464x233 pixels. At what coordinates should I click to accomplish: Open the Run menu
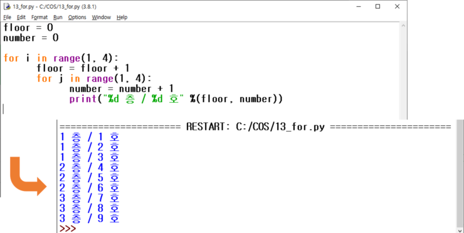(x=58, y=17)
